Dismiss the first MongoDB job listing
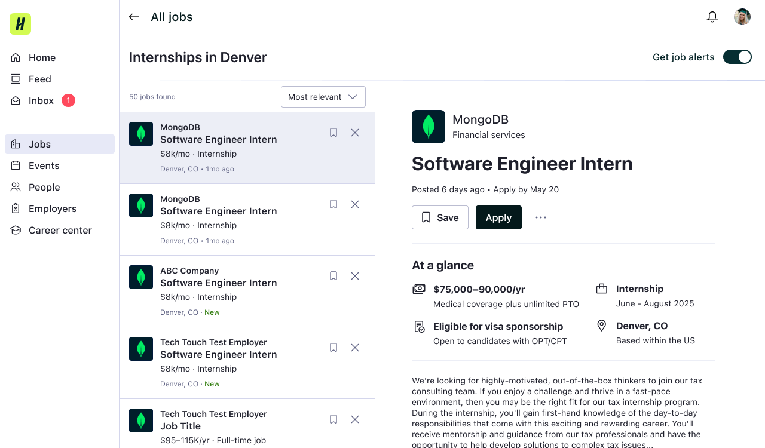This screenshot has width=765, height=448. pyautogui.click(x=355, y=133)
